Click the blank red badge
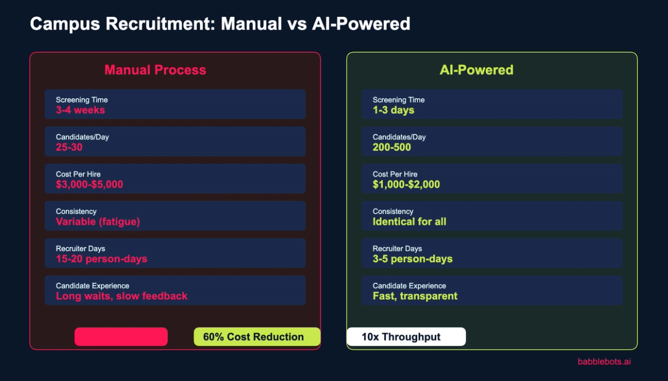Screen dimensions: 668x381 (121, 337)
